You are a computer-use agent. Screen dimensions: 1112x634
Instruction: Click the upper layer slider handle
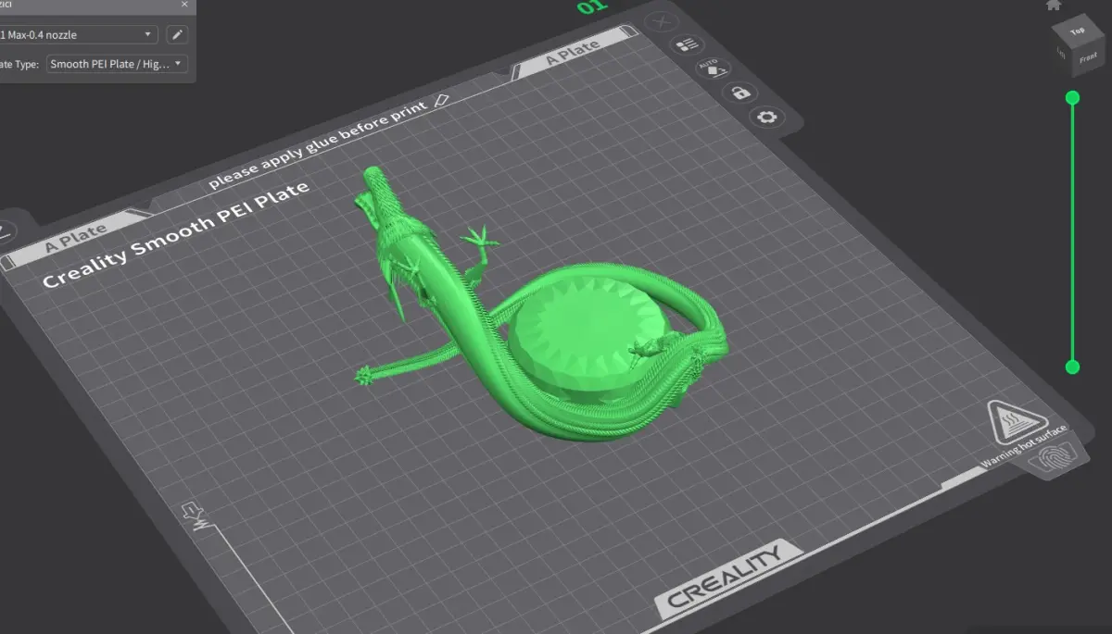(x=1072, y=98)
